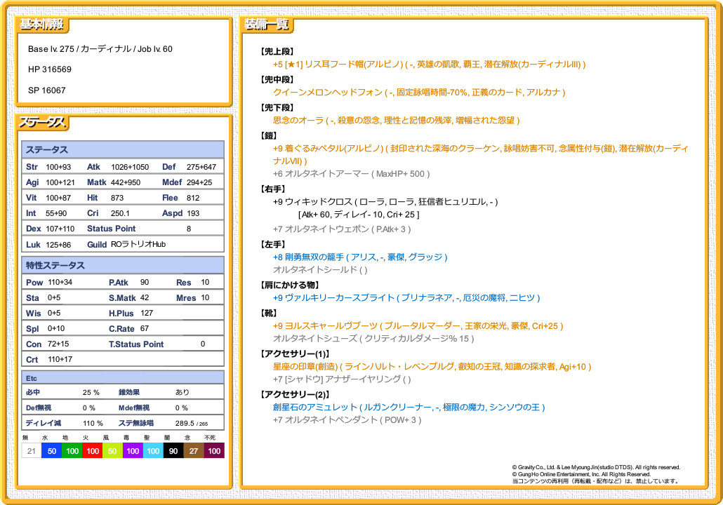
Task: Select the water element resistance swatch
Action: [51, 451]
